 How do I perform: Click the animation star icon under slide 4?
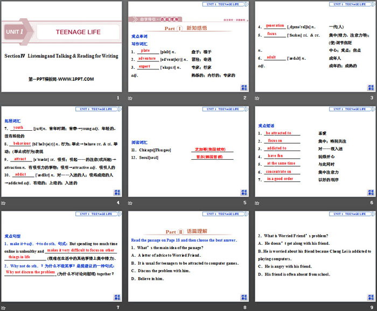[x=3, y=203]
